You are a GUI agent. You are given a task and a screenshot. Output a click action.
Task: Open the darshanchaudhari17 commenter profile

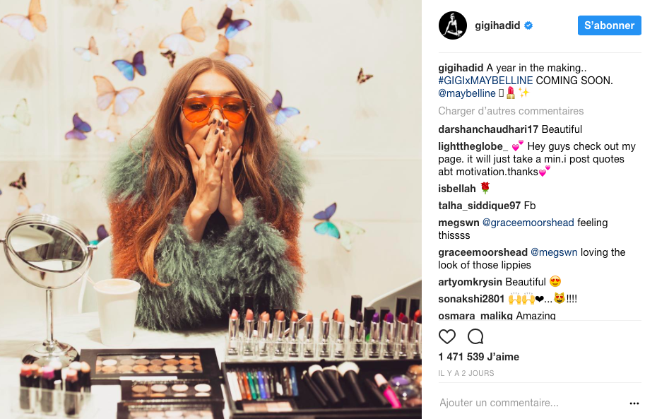(488, 129)
